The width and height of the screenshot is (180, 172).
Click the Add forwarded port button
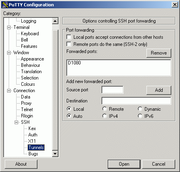tap(159, 90)
